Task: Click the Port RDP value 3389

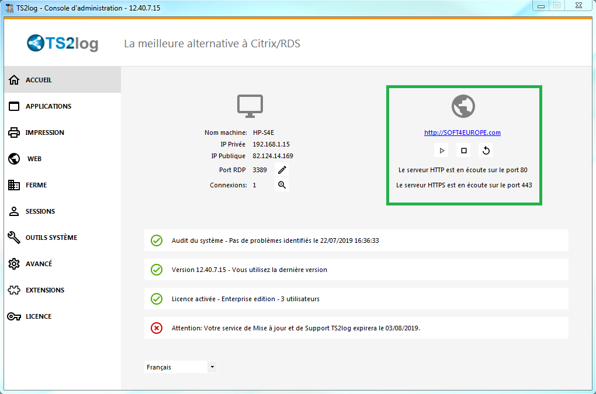Action: point(259,170)
